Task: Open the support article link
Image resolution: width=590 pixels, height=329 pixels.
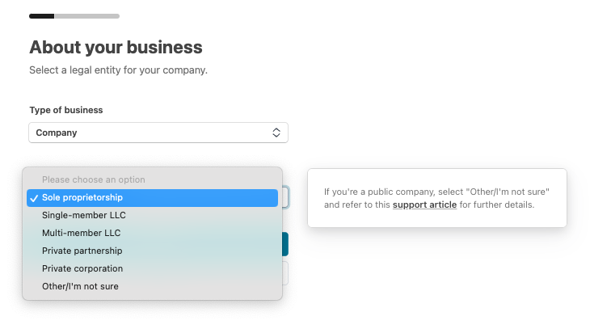Action: click(424, 205)
